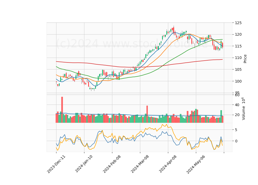Click the 2024-Apr-08 date label
Image resolution: width=258 pixels, height=185 pixels.
(168, 164)
